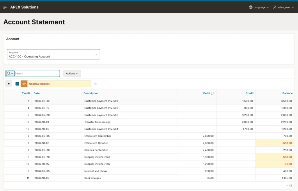Screen dimensions: 298x191
Task: Click the 900.00 credit value
Action: 249,108
